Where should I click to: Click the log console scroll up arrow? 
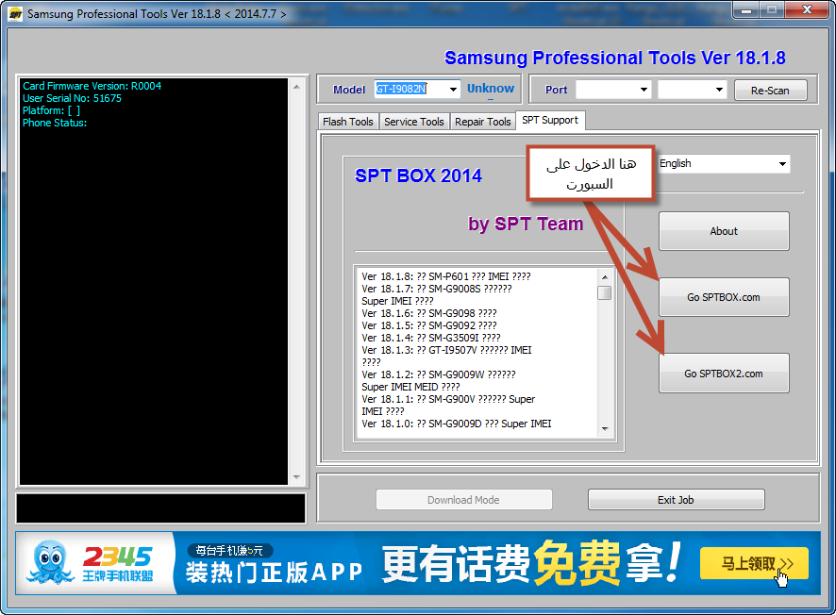[296, 87]
